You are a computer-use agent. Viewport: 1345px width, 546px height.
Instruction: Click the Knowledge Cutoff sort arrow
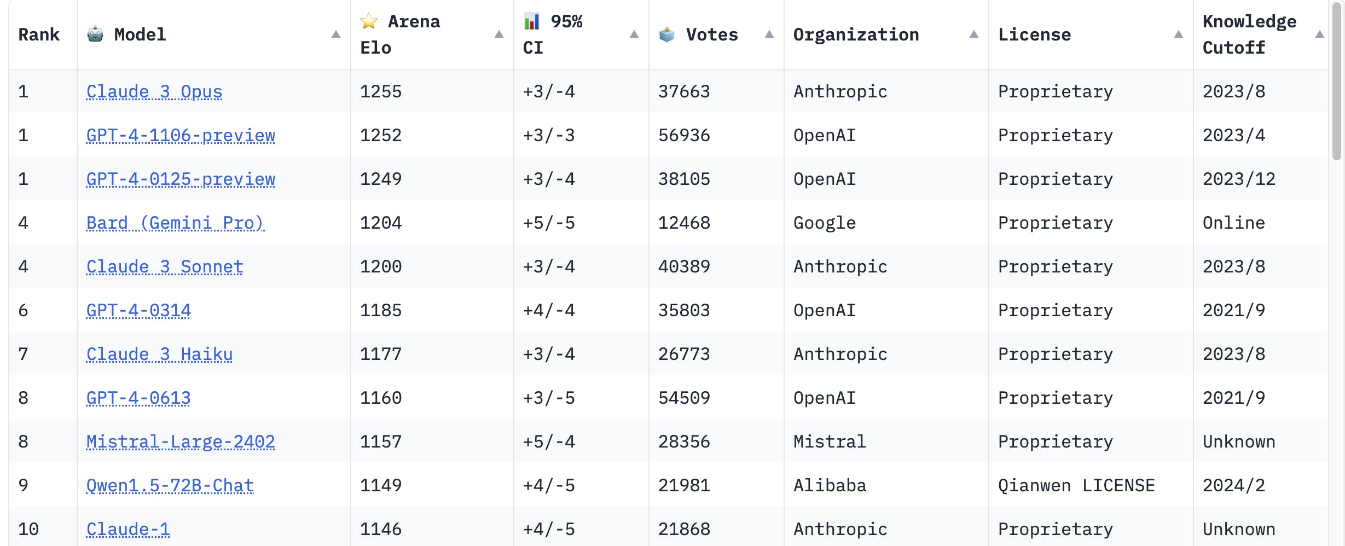(x=1319, y=34)
